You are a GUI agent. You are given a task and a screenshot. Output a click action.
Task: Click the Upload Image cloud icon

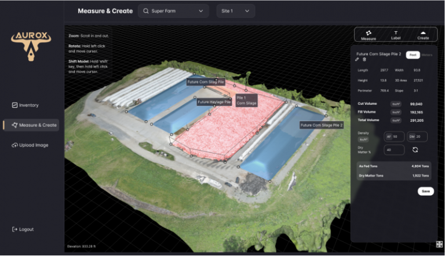14,145
